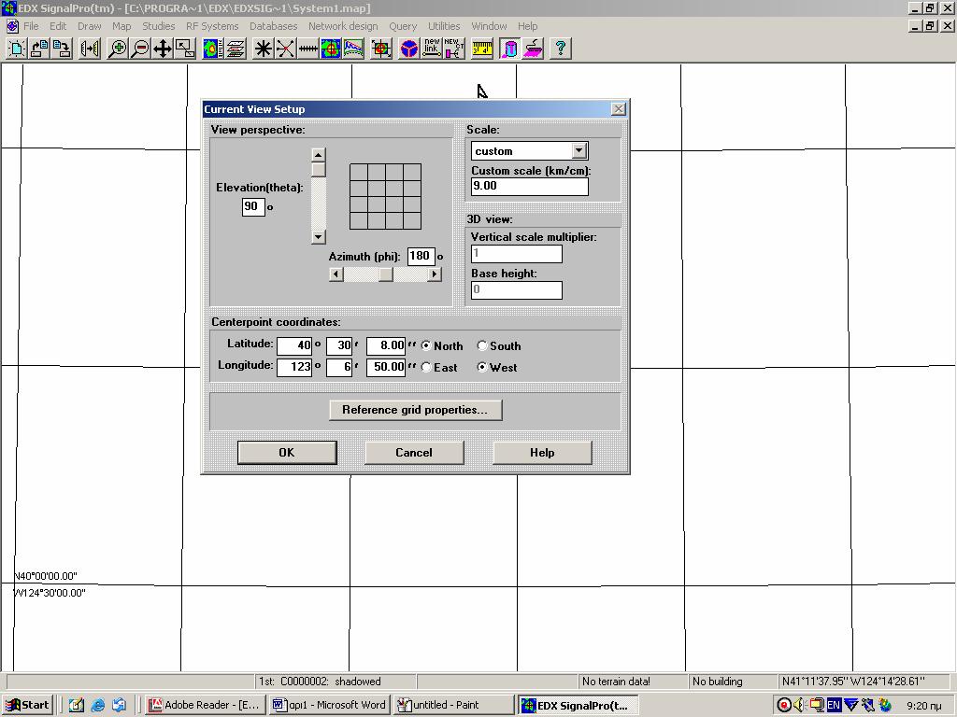Click the Custom scale km/cm field
Viewport: 957px width, 717px height.
[530, 186]
